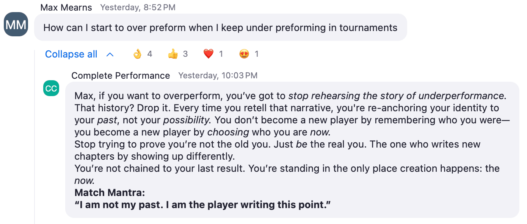Click the thumbs up reaction count 3

[x=185, y=54]
